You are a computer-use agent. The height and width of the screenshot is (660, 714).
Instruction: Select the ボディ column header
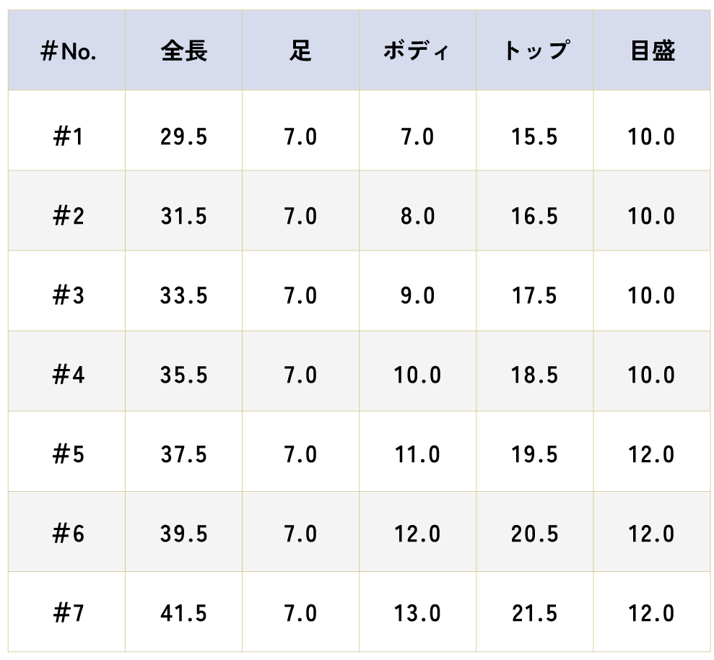(417, 50)
